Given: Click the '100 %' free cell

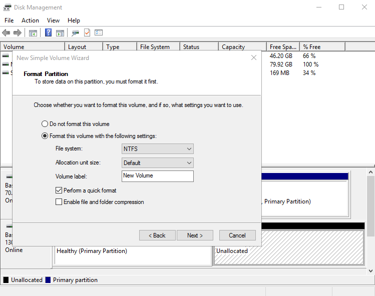Looking at the screenshot, I should tap(311, 64).
